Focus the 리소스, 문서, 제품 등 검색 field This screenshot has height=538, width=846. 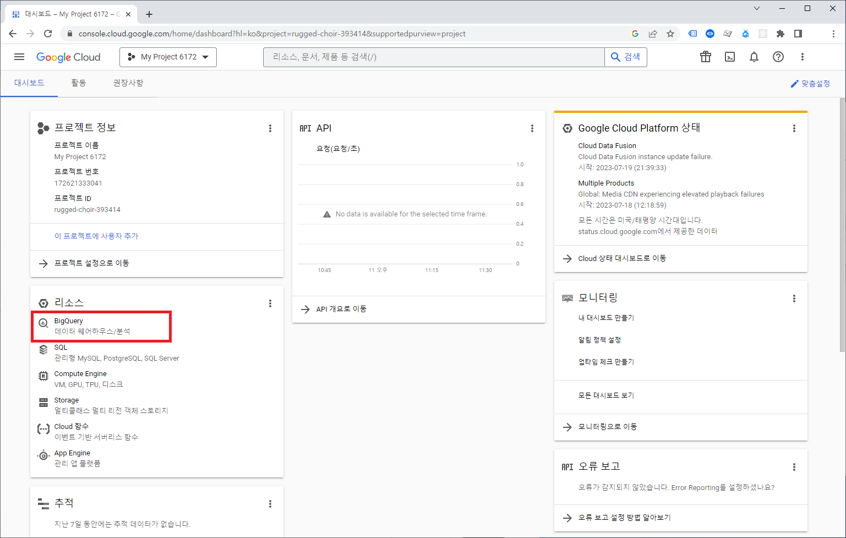(434, 57)
